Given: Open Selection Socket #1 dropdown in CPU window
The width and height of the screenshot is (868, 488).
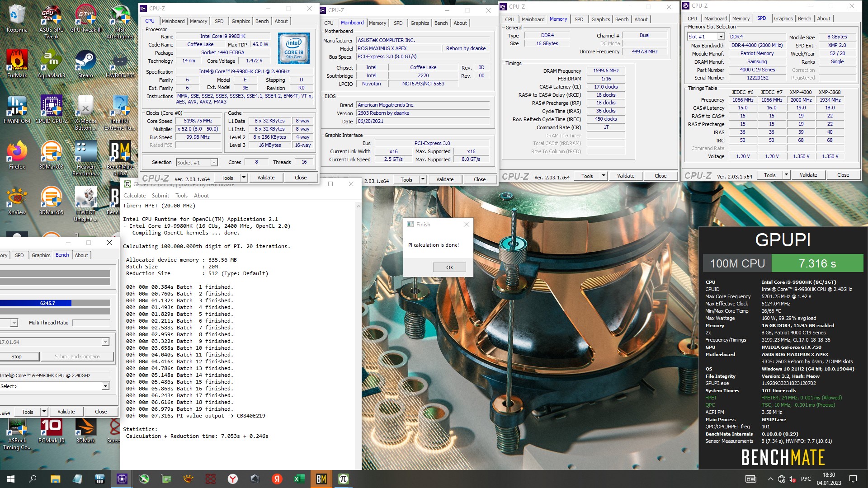Looking at the screenshot, I should click(197, 162).
